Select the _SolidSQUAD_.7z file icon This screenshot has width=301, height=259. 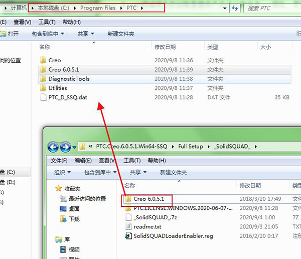128,217
